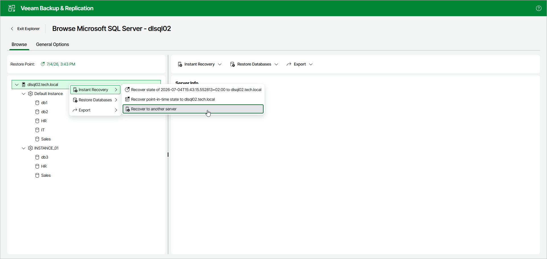Click the Recover point-in-time calendar icon
The width and height of the screenshot is (547, 259).
click(x=128, y=99)
